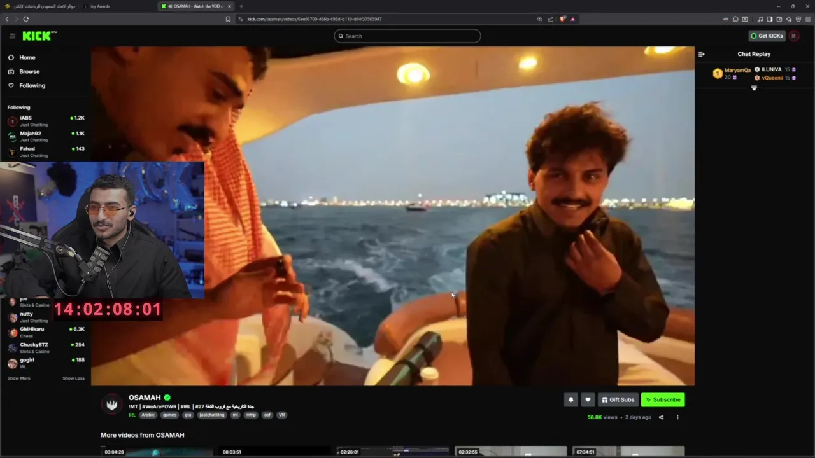The height and width of the screenshot is (458, 815).
Task: Click the green Subscribe button
Action: (x=663, y=399)
